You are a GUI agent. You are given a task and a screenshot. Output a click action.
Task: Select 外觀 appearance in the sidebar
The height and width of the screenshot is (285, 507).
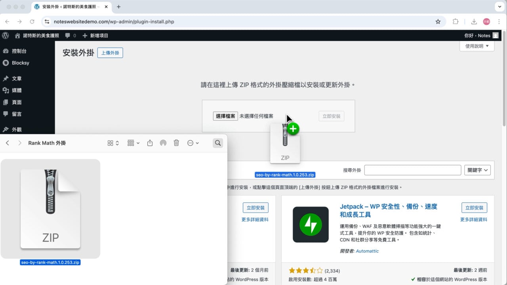coord(16,129)
